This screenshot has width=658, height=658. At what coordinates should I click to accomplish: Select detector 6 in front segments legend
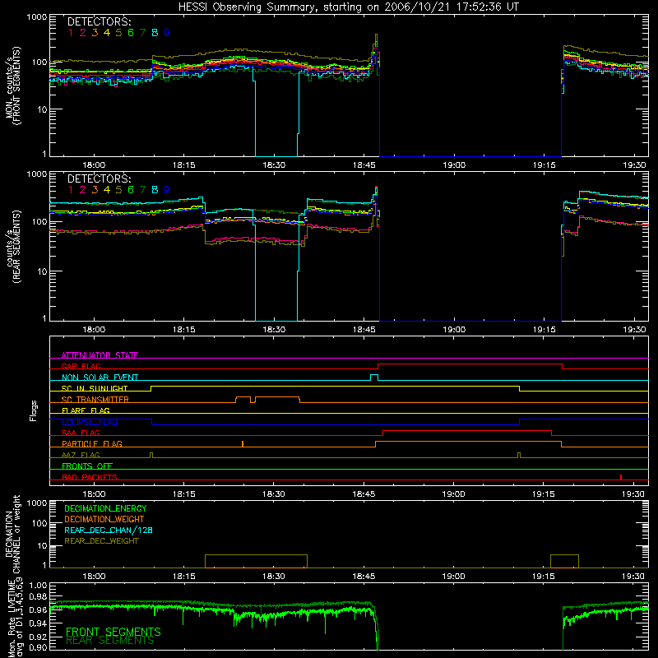click(x=131, y=33)
